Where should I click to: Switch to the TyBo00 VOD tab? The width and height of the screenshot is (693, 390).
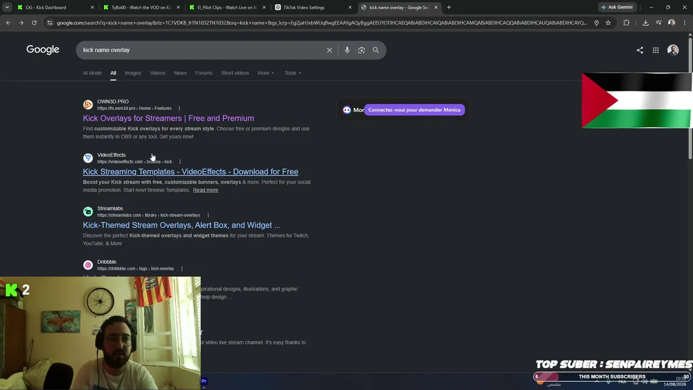141,8
